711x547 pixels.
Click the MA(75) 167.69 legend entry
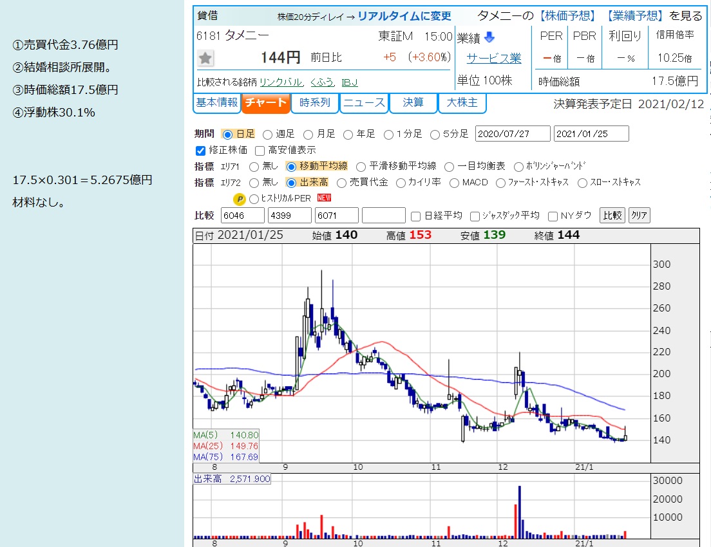tap(226, 457)
